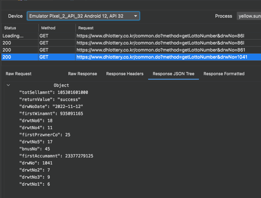
Task: Select the returnValue success entry
Action: click(x=50, y=100)
